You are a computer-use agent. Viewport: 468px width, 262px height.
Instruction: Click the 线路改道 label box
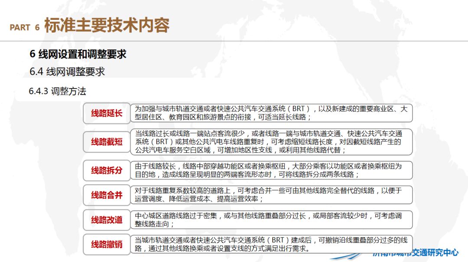tap(107, 220)
